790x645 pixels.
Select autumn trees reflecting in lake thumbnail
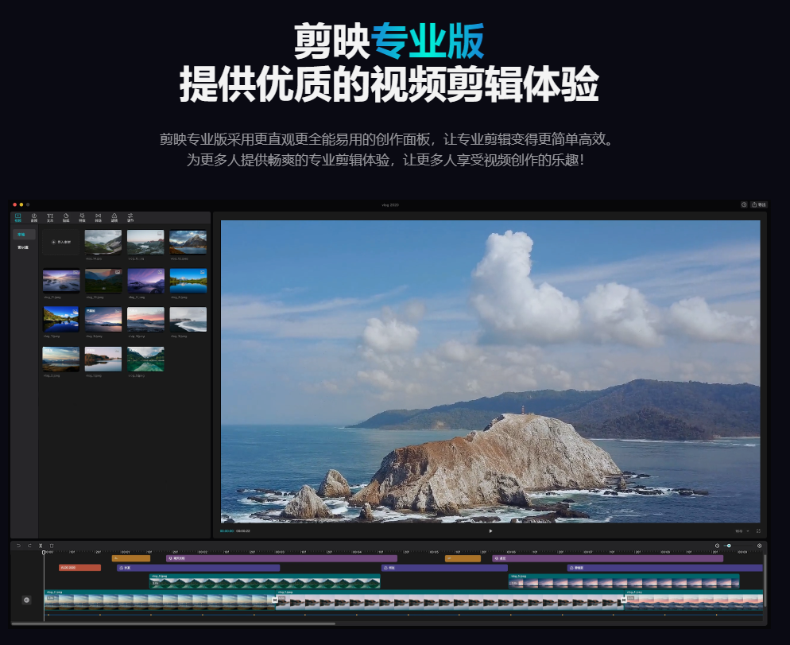103,359
